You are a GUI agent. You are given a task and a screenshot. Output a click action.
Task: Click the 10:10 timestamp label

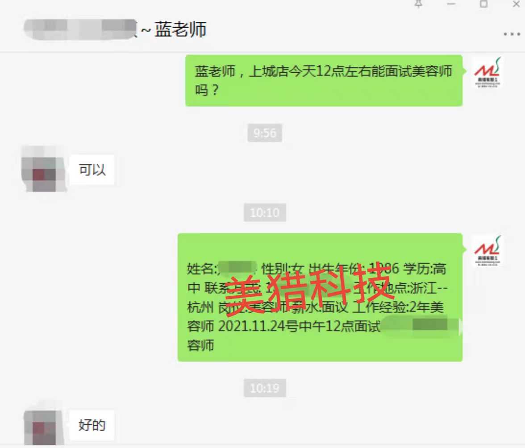pos(265,212)
